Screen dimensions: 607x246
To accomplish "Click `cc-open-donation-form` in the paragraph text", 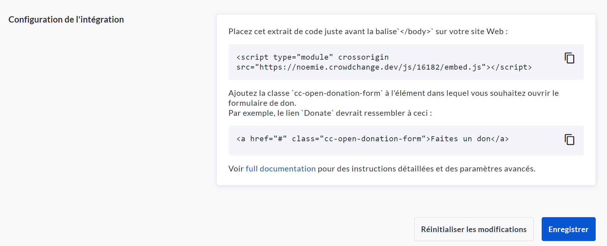I will (x=337, y=93).
